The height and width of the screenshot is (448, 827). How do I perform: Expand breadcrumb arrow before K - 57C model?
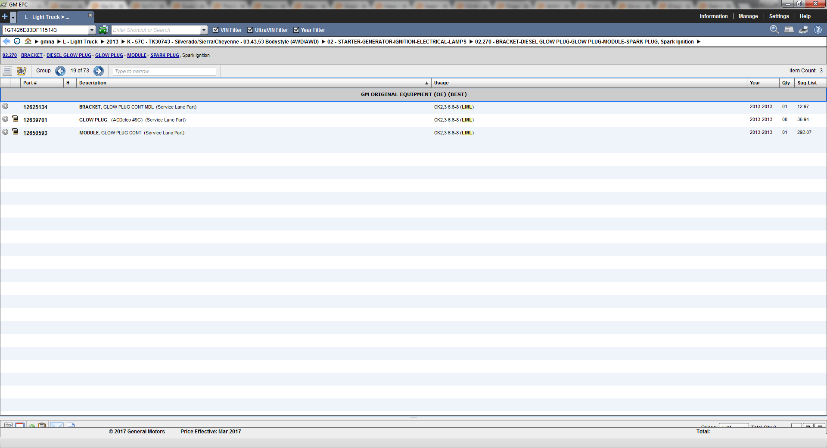[123, 42]
